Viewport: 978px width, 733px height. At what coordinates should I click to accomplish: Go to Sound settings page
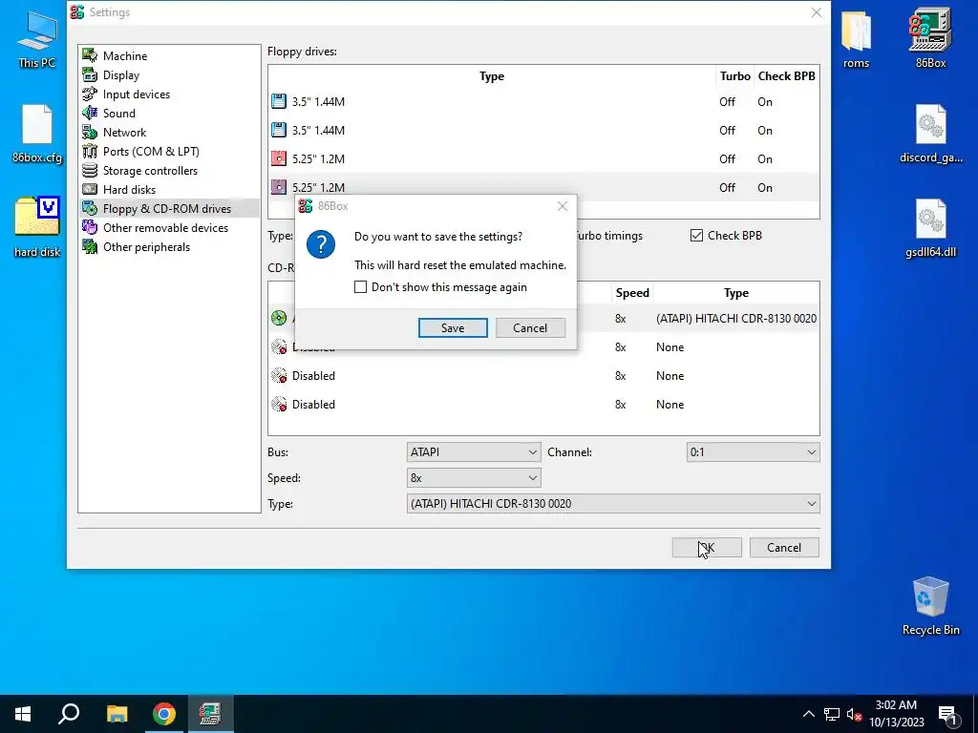pos(119,113)
